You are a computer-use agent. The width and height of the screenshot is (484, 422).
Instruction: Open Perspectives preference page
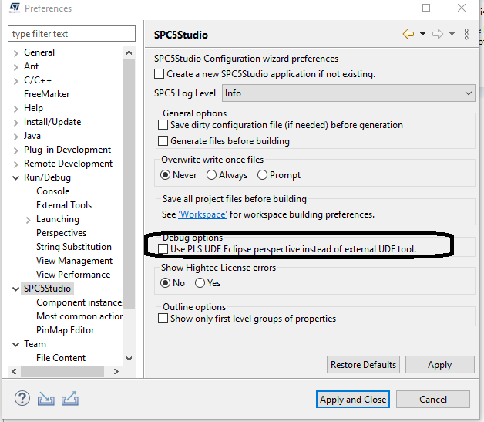point(61,233)
